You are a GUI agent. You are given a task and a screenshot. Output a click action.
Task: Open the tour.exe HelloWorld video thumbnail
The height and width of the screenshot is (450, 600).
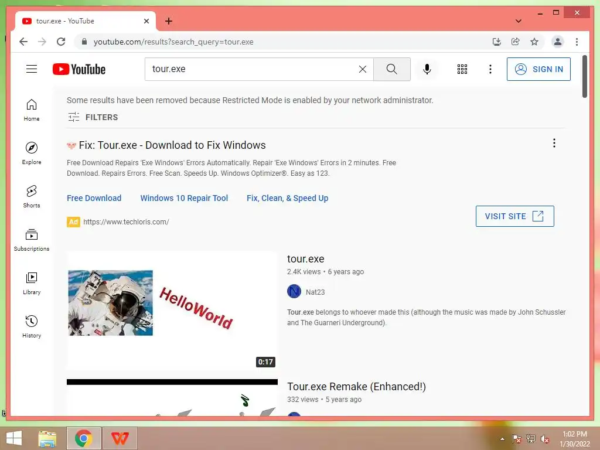tap(172, 311)
